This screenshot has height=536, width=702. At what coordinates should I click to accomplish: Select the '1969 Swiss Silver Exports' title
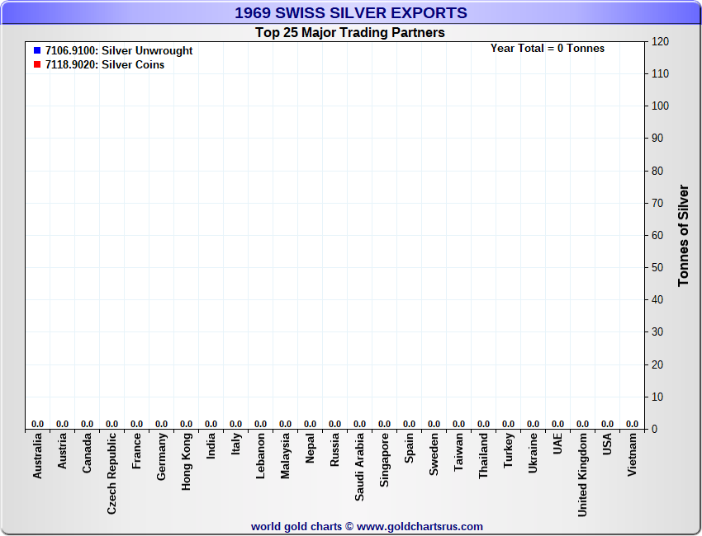(x=350, y=13)
